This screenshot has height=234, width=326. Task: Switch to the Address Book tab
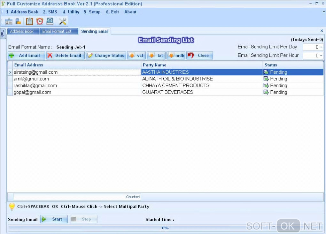[23, 31]
